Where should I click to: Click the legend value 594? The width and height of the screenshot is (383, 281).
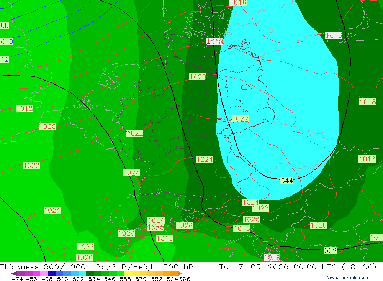coord(172,279)
